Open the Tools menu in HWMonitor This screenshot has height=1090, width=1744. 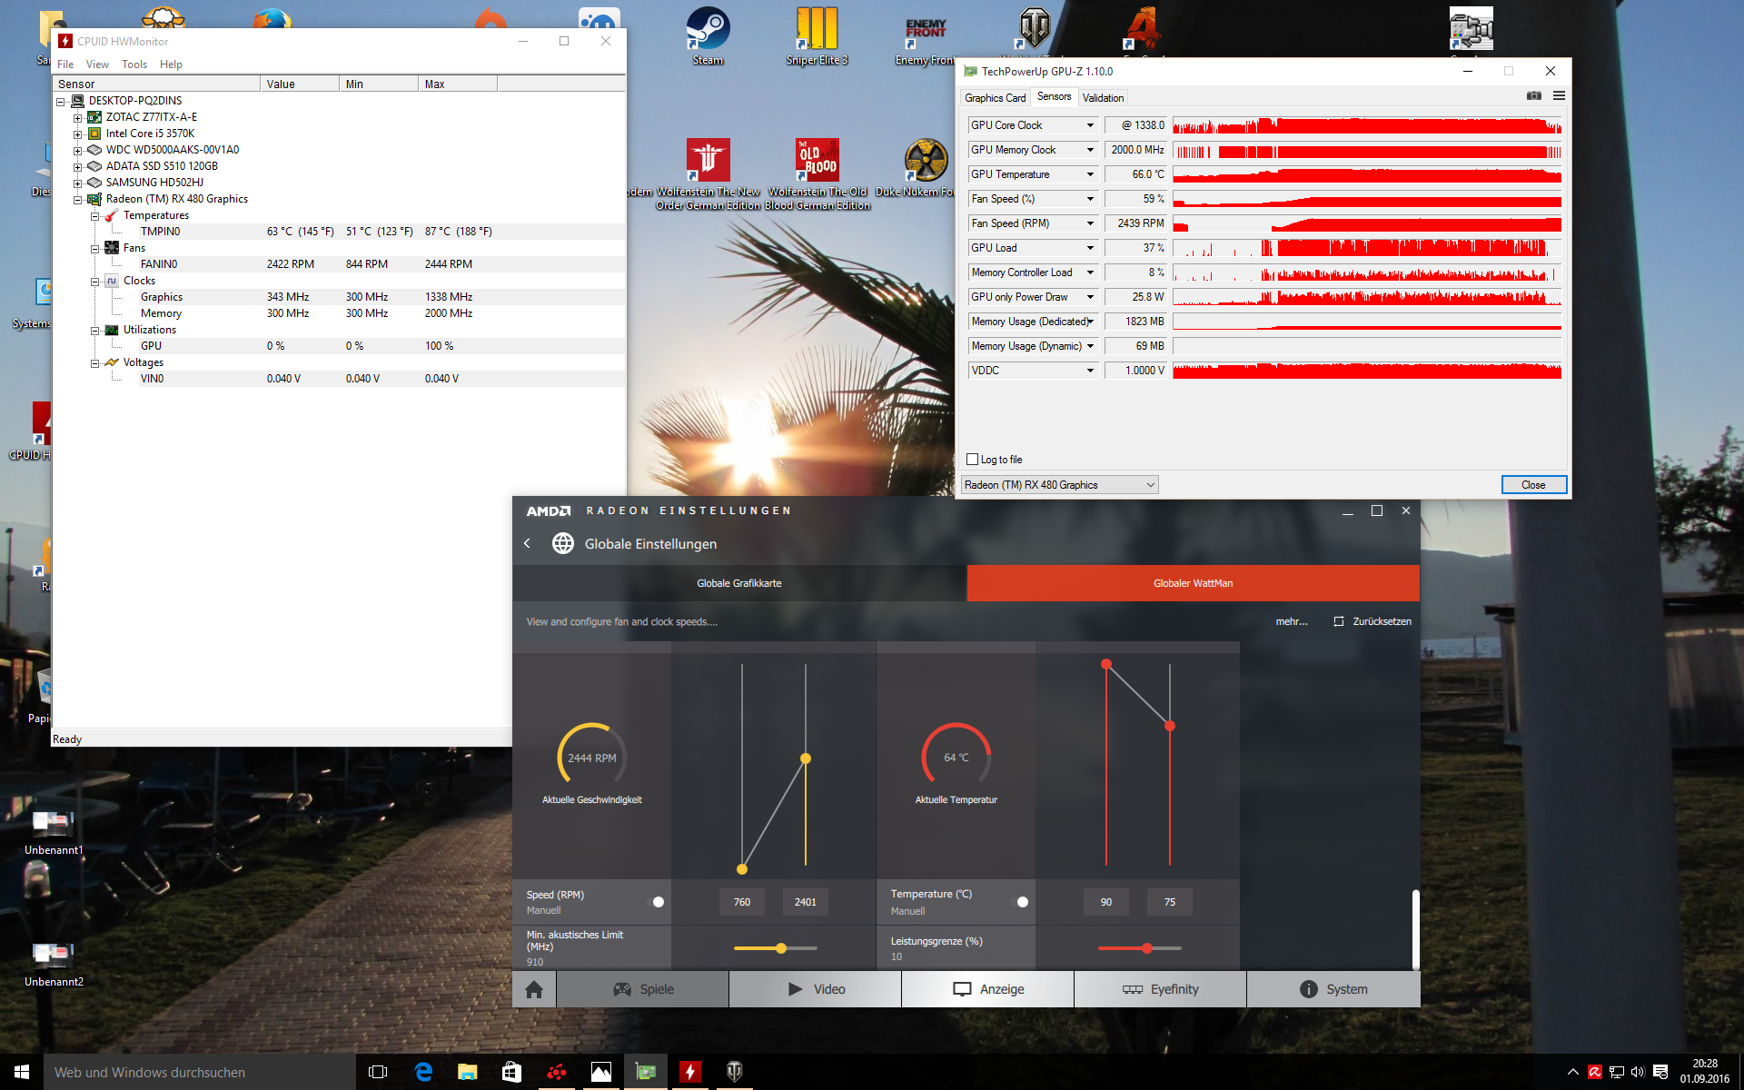tap(134, 64)
